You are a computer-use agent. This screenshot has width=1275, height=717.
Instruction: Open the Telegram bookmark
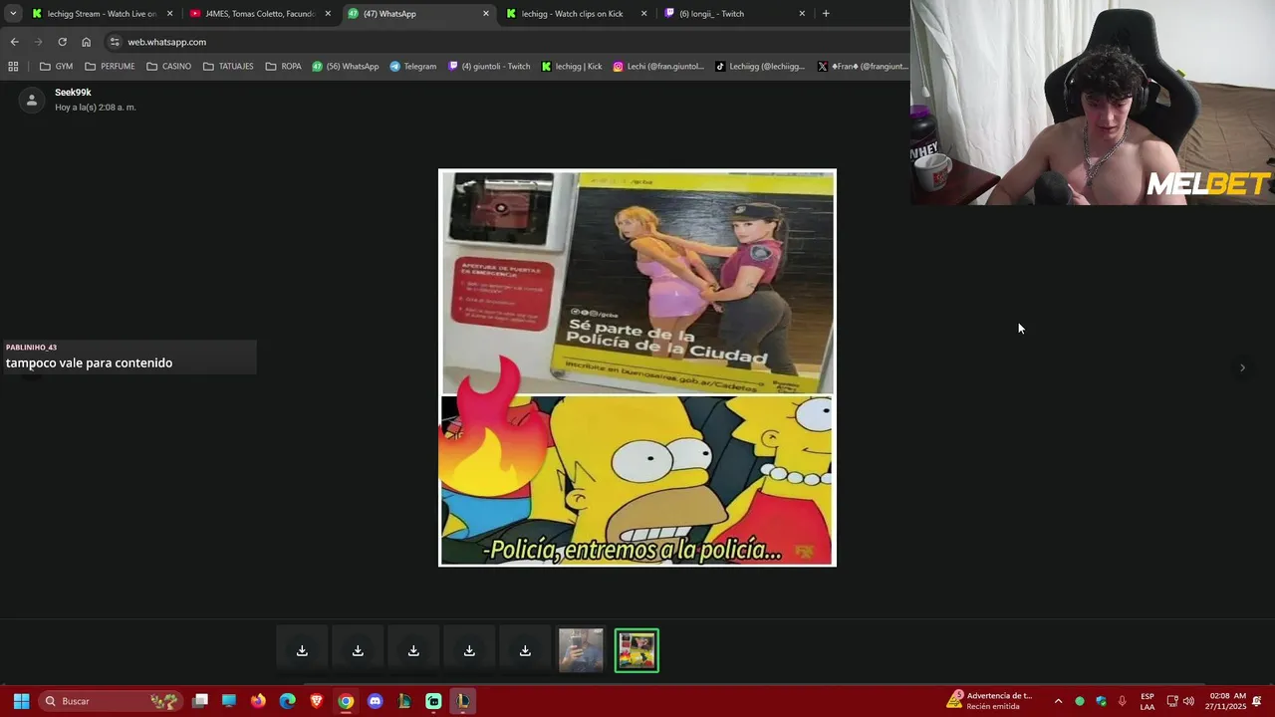tap(413, 66)
